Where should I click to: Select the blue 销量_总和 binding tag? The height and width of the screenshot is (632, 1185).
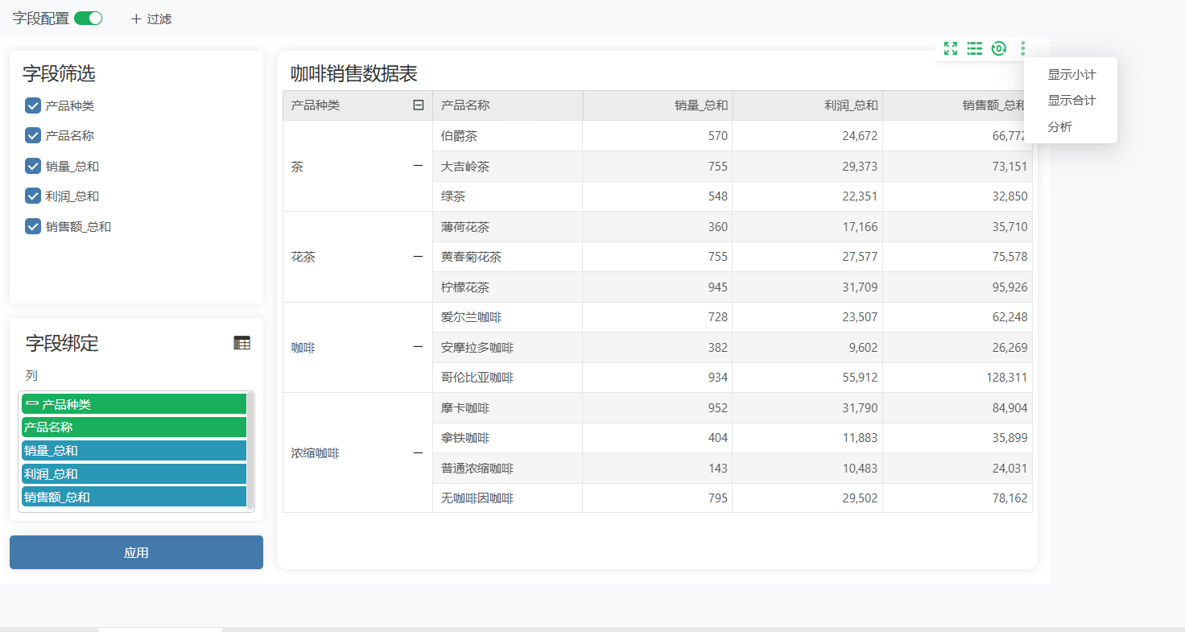tap(134, 451)
